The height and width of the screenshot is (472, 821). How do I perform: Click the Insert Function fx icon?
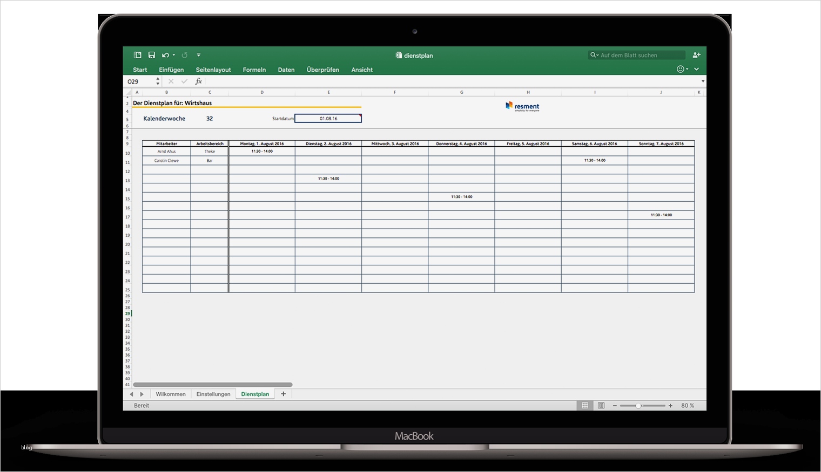[199, 81]
